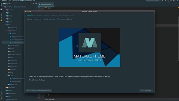Click 'UserController.php' in the breadcrumb path
This screenshot has width=179, height=101.
point(29,1)
